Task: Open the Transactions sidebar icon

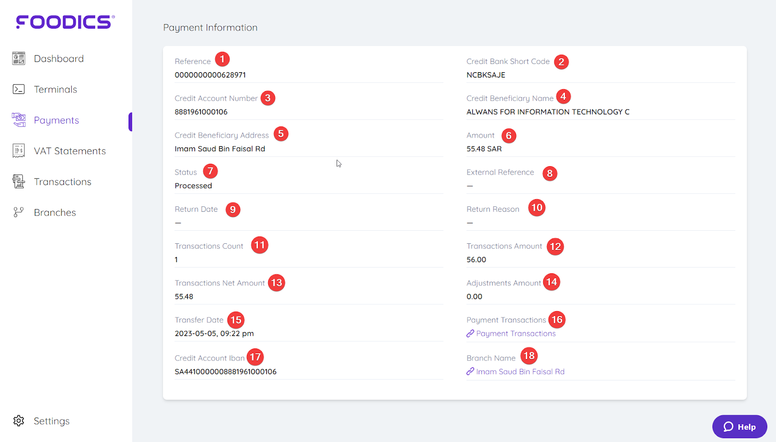Action: [x=18, y=181]
